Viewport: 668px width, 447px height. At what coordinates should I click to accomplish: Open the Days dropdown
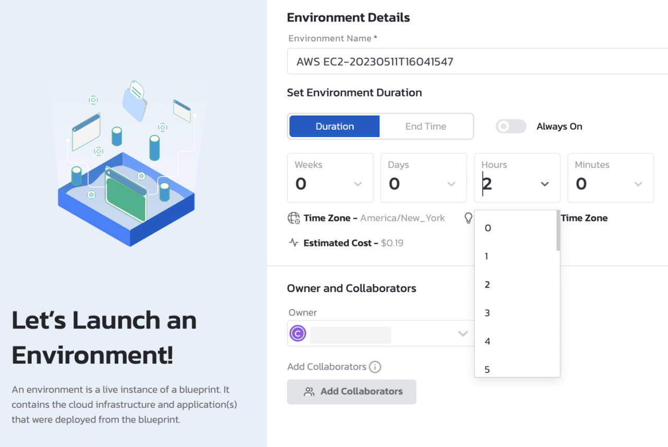click(x=451, y=184)
